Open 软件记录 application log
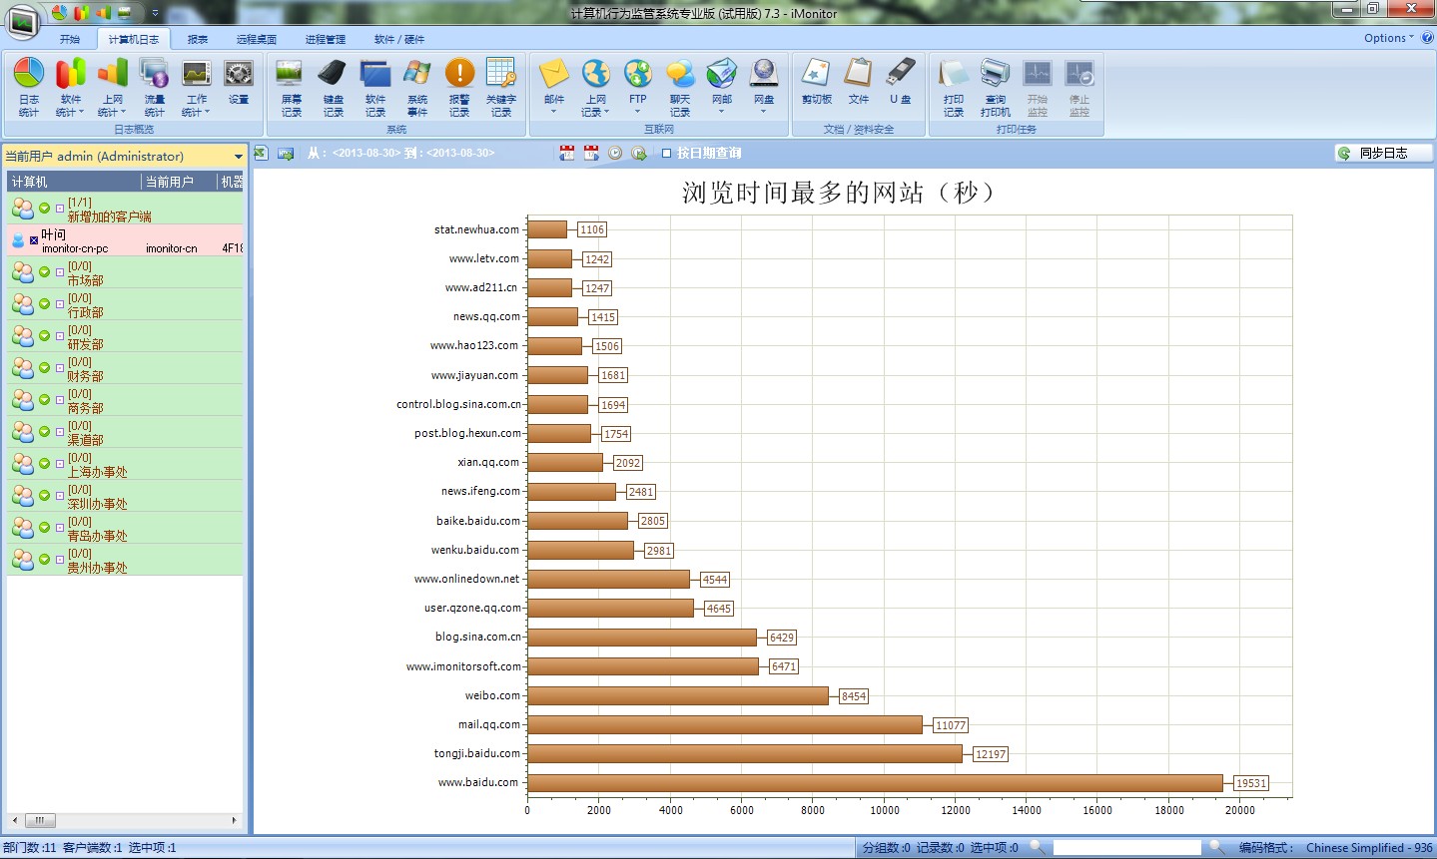Image resolution: width=1437 pixels, height=859 pixels. pyautogui.click(x=374, y=87)
